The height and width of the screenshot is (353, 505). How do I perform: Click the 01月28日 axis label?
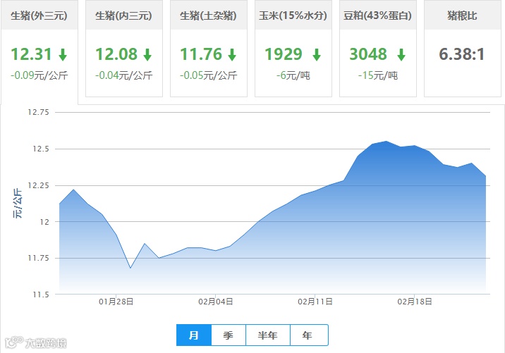click(116, 302)
